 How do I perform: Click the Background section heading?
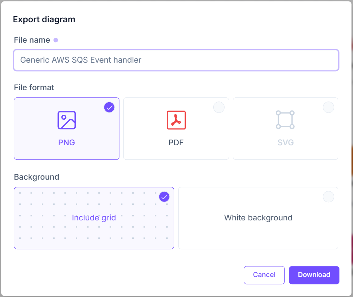(x=37, y=177)
